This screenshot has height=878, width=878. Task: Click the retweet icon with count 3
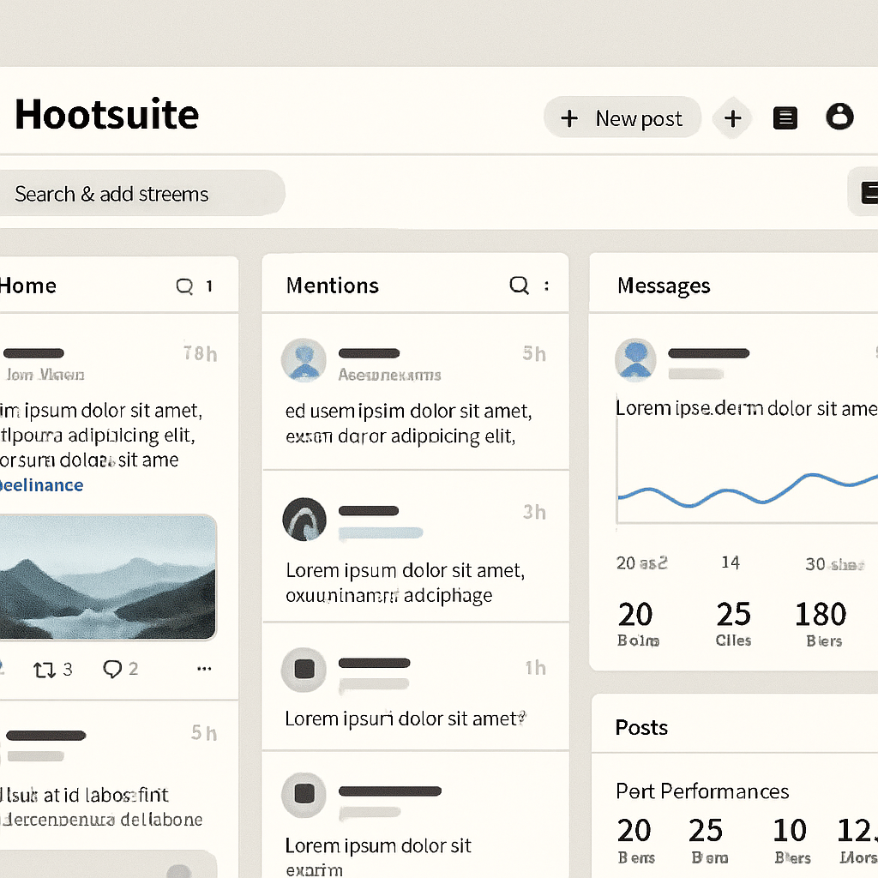pos(45,669)
